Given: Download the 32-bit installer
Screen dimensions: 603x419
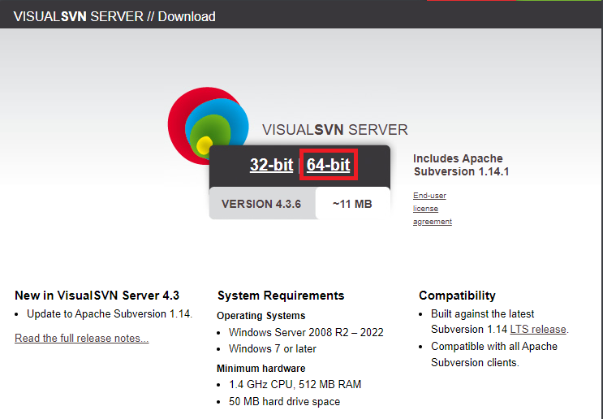Looking at the screenshot, I should coord(271,165).
